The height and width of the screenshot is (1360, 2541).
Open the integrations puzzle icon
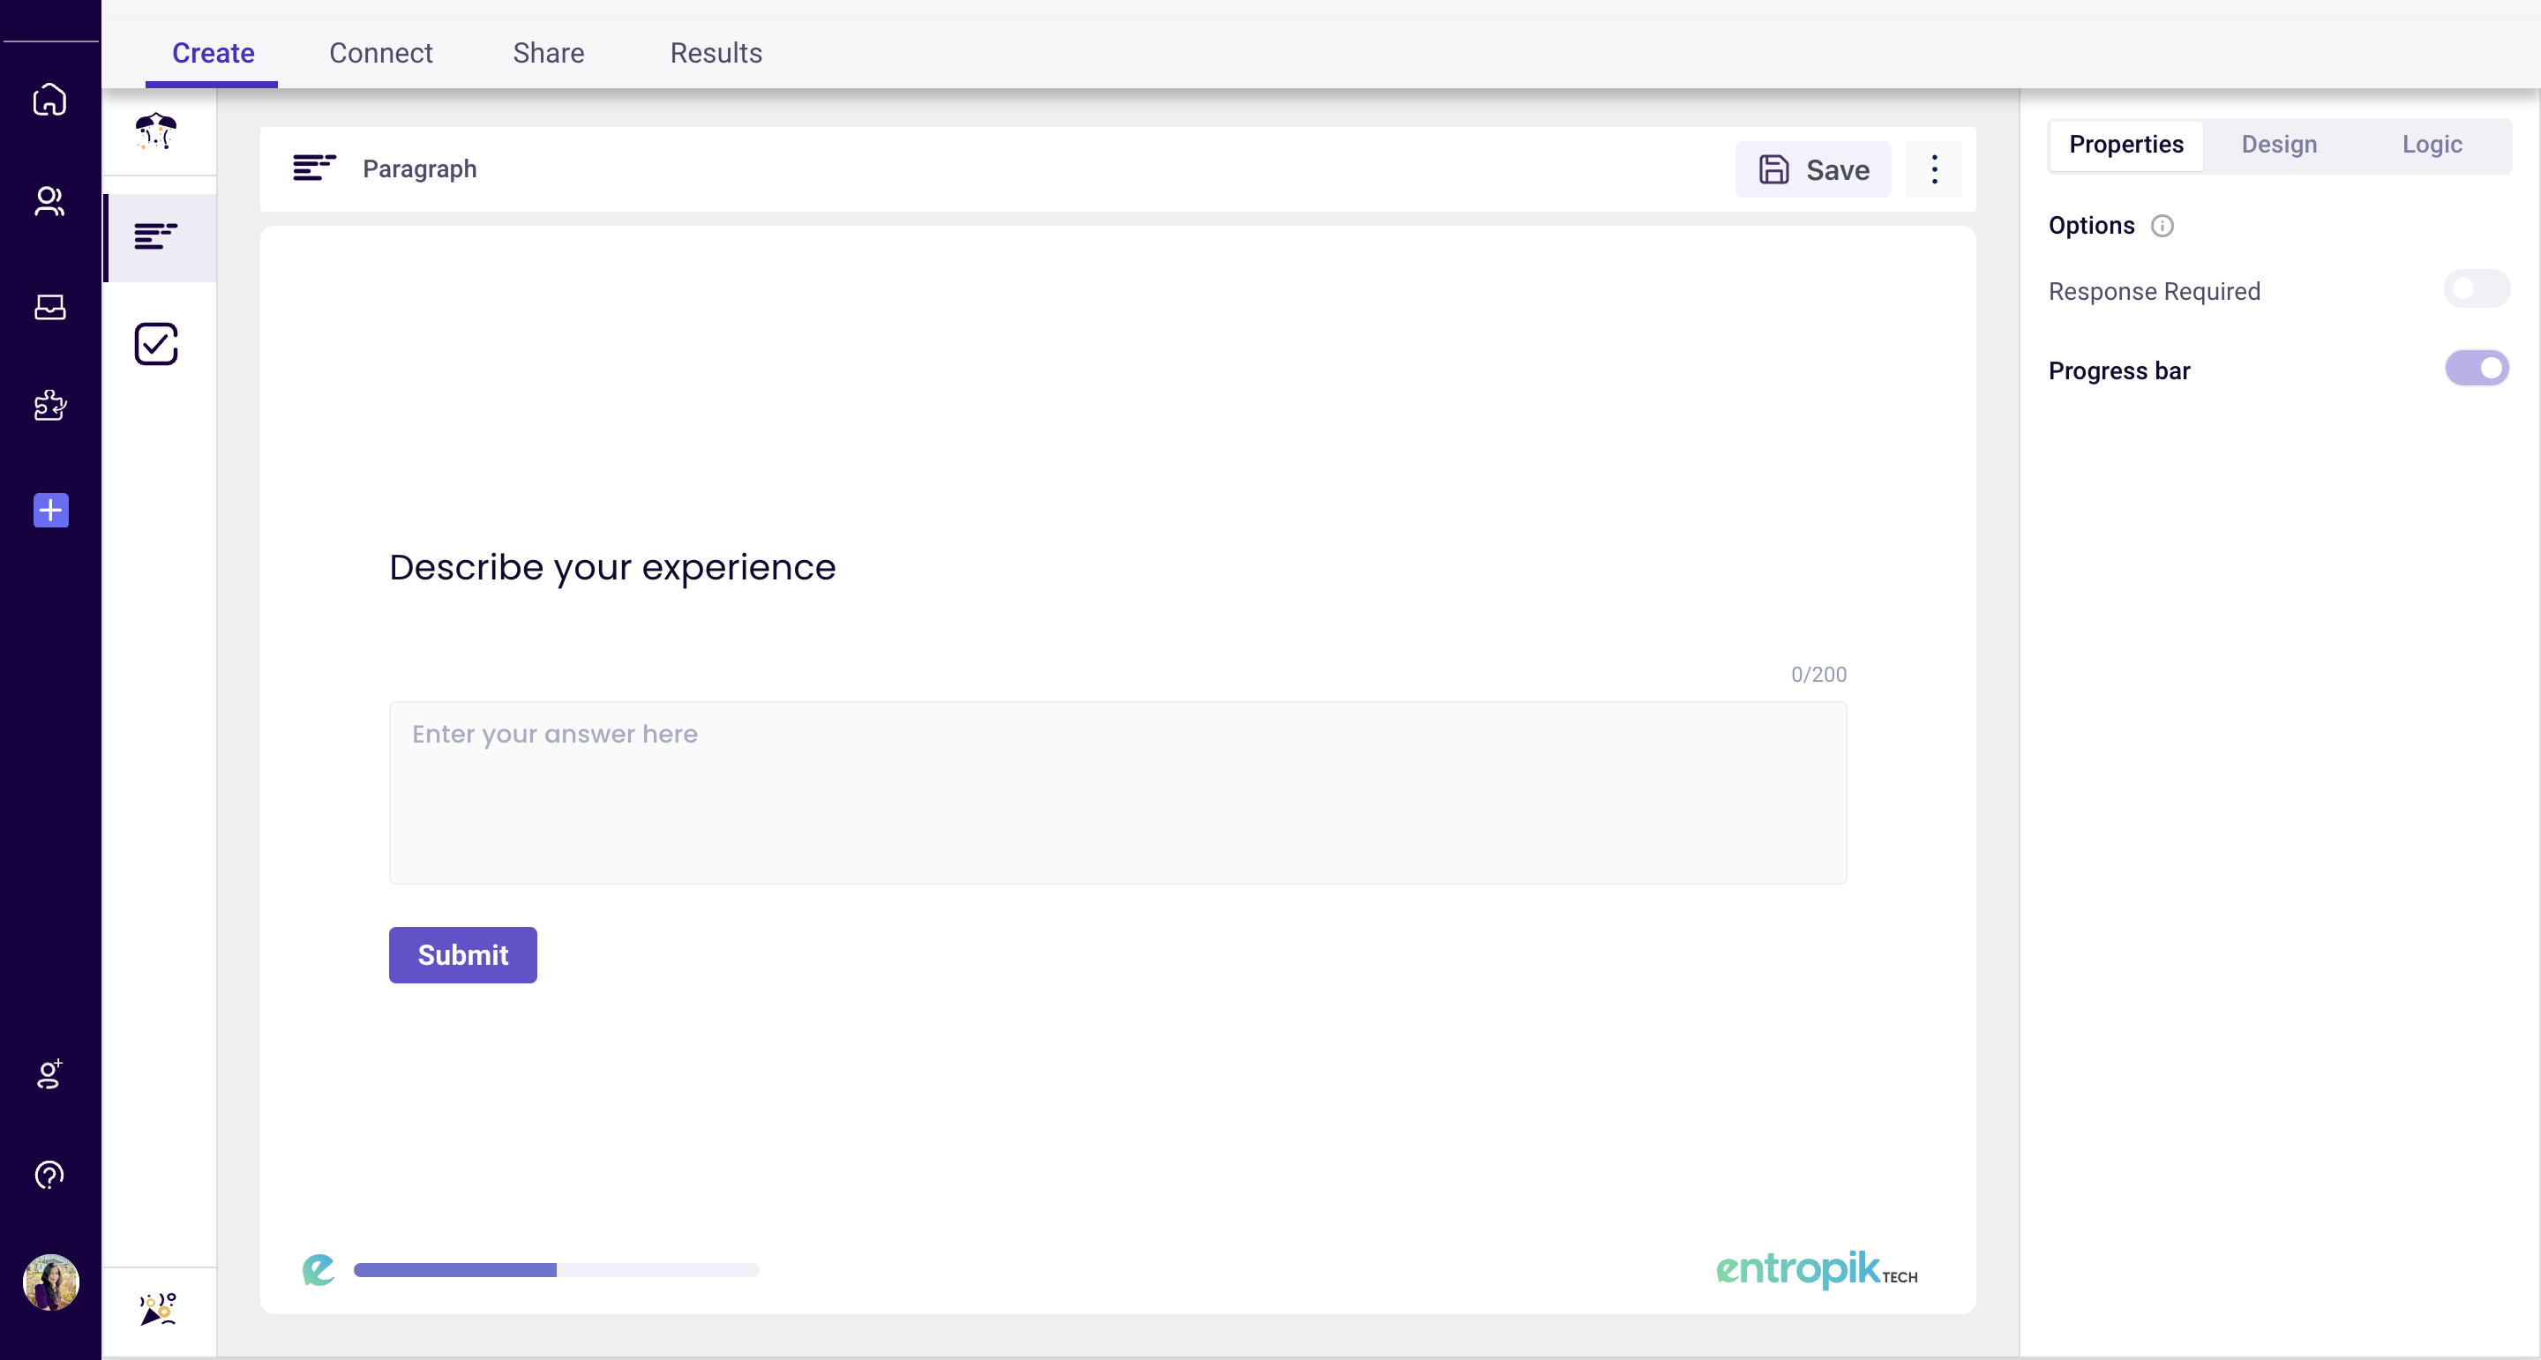[49, 406]
